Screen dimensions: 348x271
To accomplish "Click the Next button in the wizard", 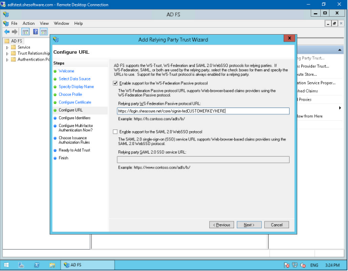I will [x=249, y=224].
